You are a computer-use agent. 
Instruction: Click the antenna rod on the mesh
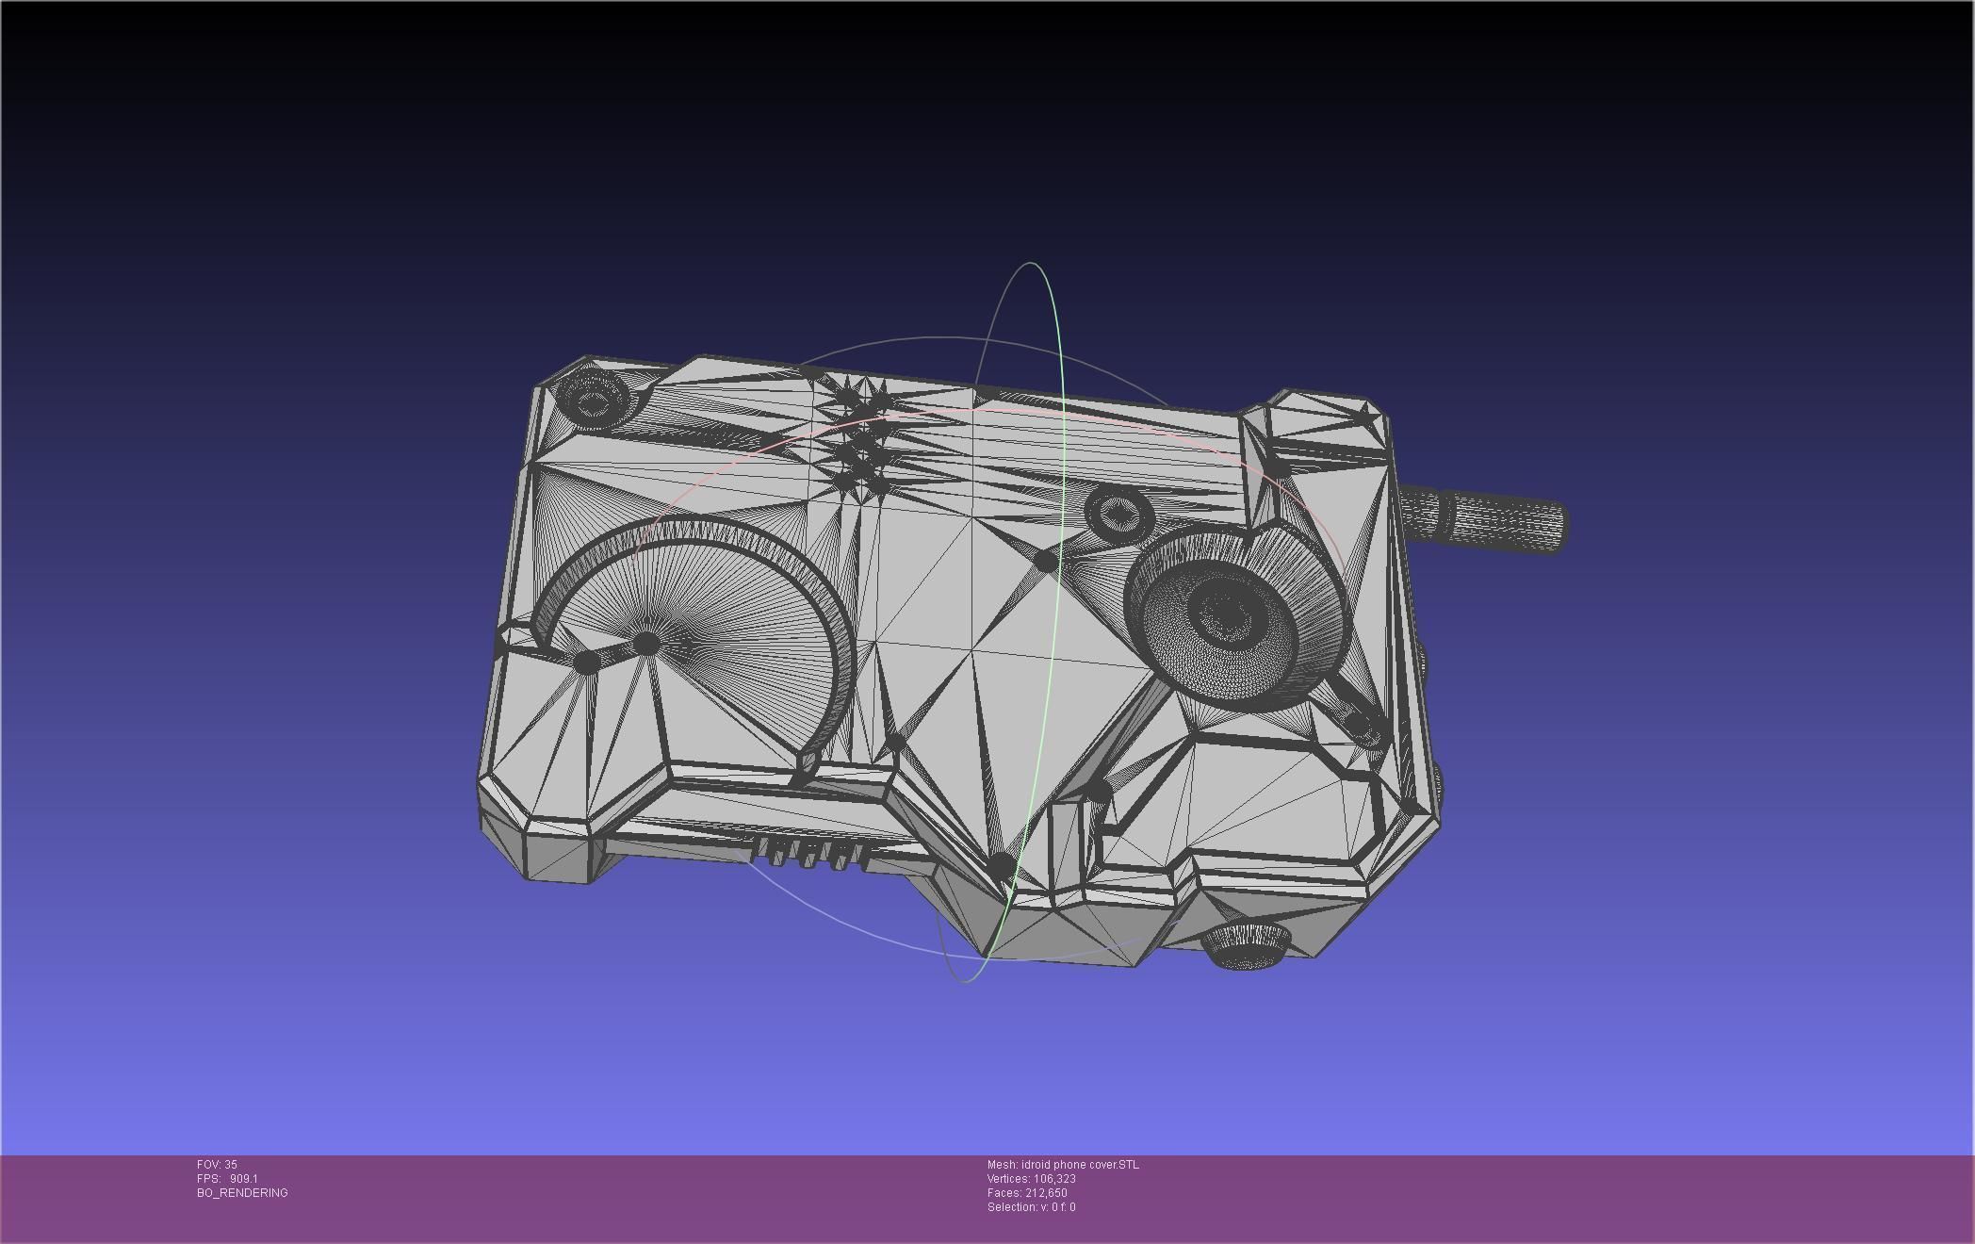tap(1489, 521)
